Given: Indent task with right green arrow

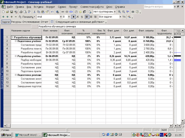Looking at the screenshot, I should 7,17.
